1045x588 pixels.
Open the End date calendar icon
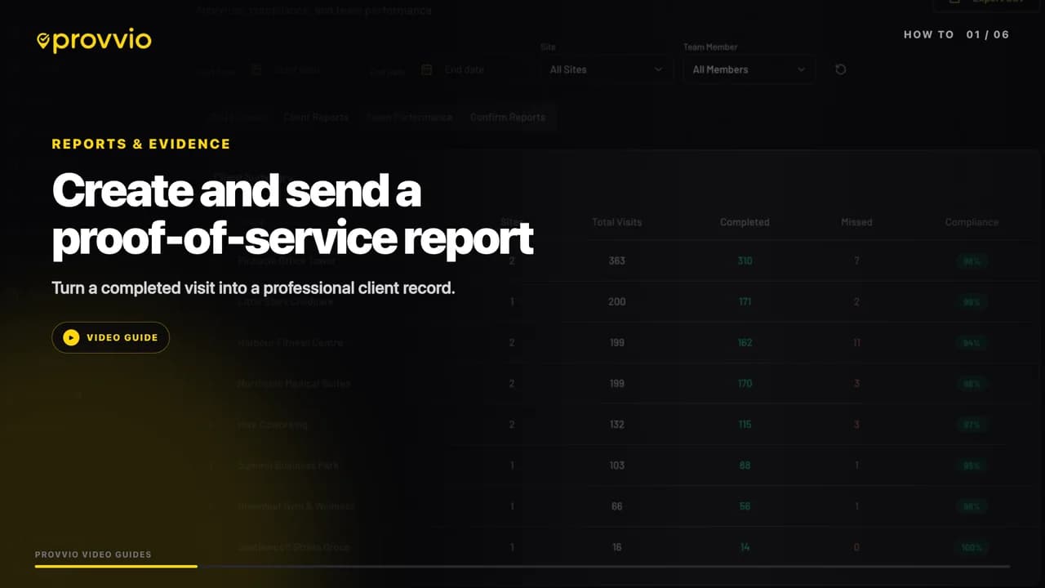[x=426, y=69]
